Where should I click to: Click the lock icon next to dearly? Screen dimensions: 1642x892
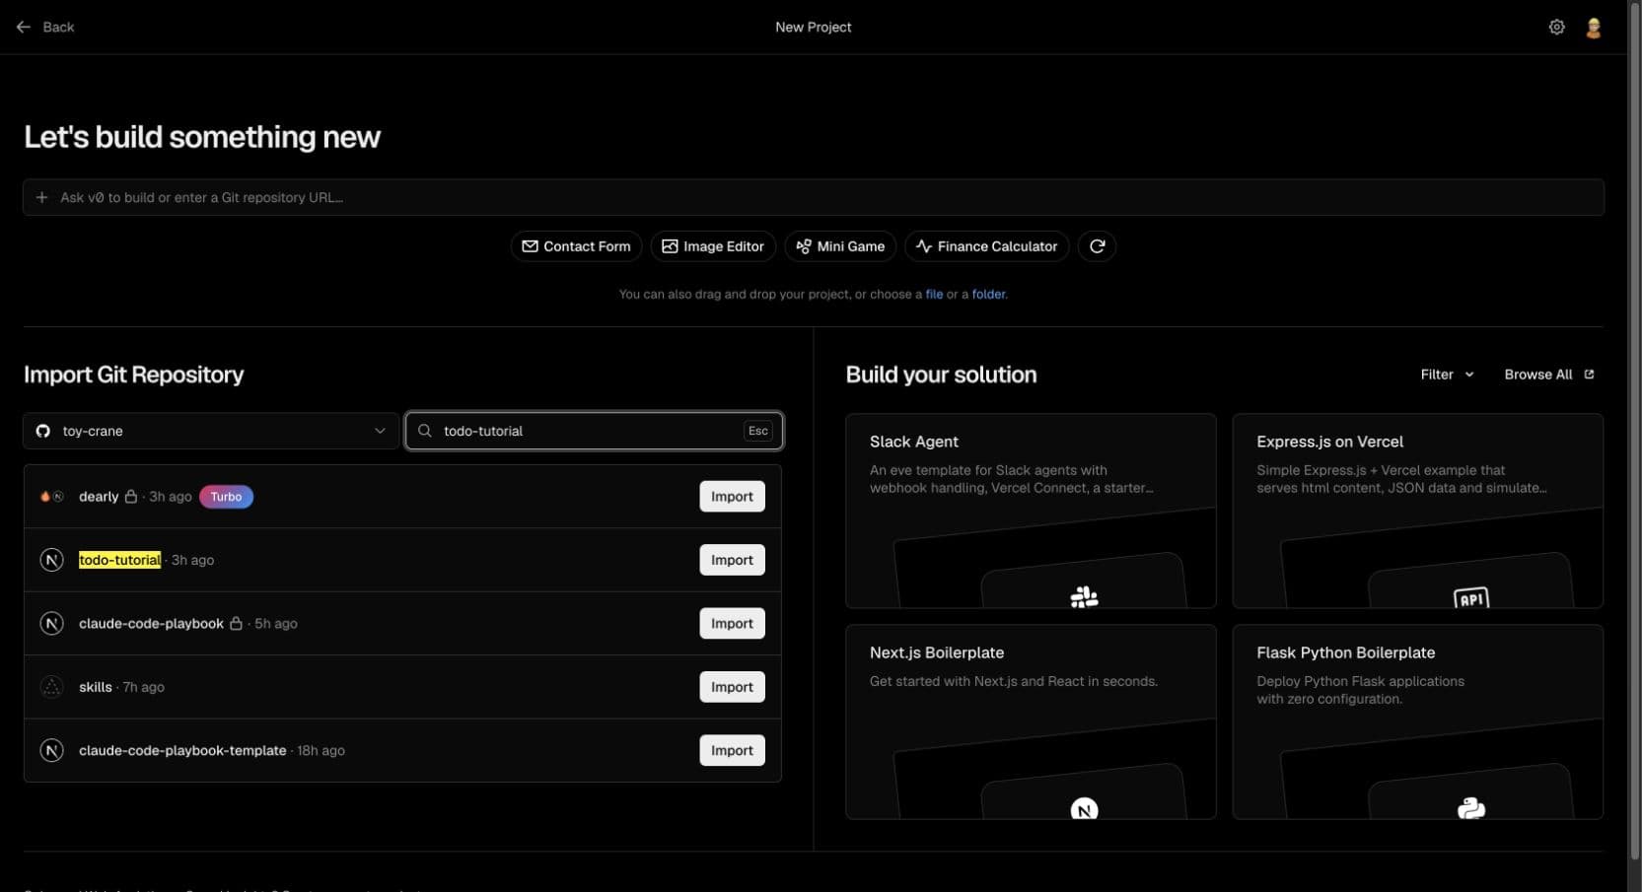pos(130,497)
